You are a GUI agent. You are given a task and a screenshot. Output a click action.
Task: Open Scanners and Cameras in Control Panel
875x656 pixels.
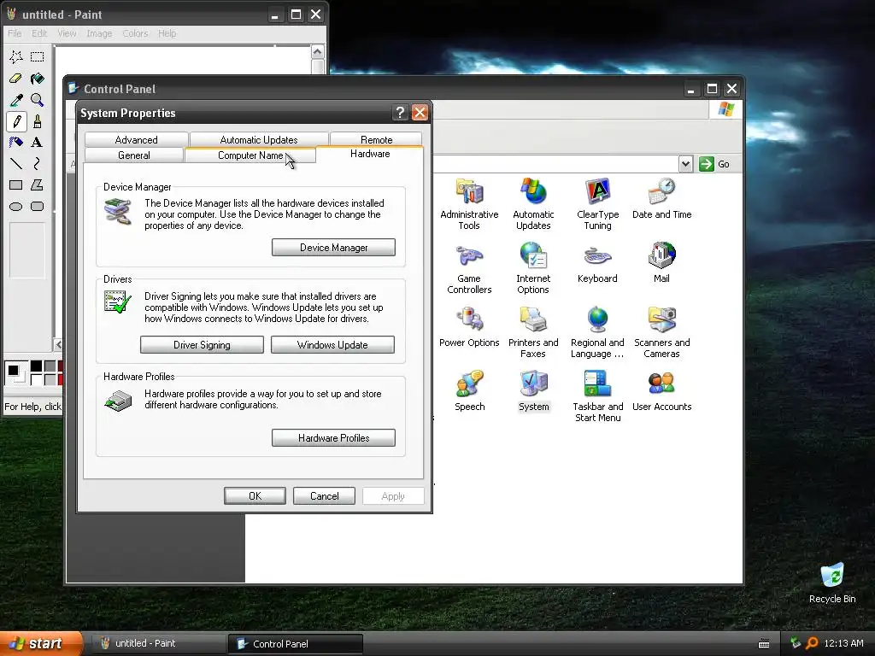(x=662, y=332)
